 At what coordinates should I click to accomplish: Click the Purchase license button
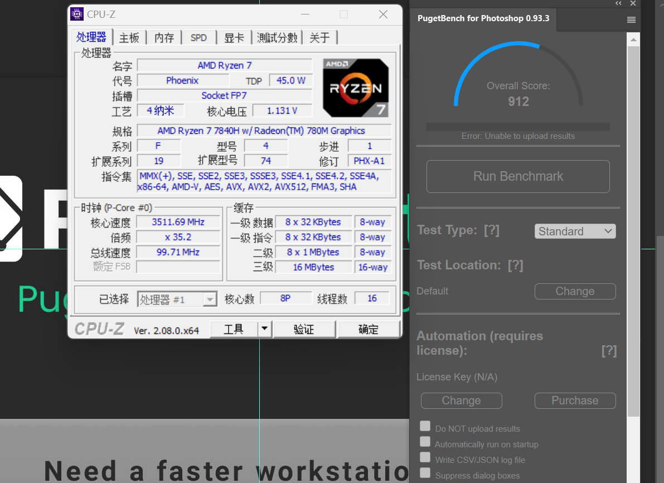(x=575, y=400)
